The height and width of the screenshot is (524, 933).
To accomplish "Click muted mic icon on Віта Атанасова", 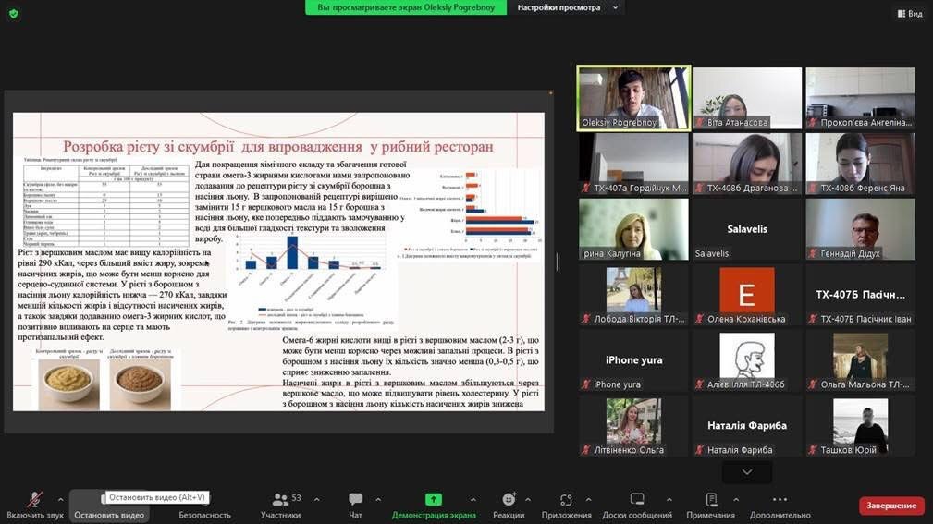I will point(700,123).
